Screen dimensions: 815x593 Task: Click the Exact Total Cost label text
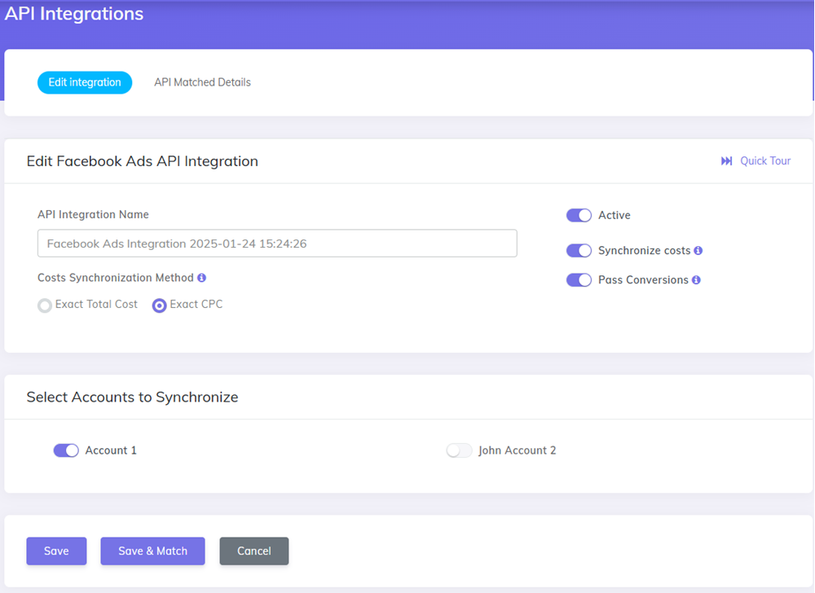96,305
